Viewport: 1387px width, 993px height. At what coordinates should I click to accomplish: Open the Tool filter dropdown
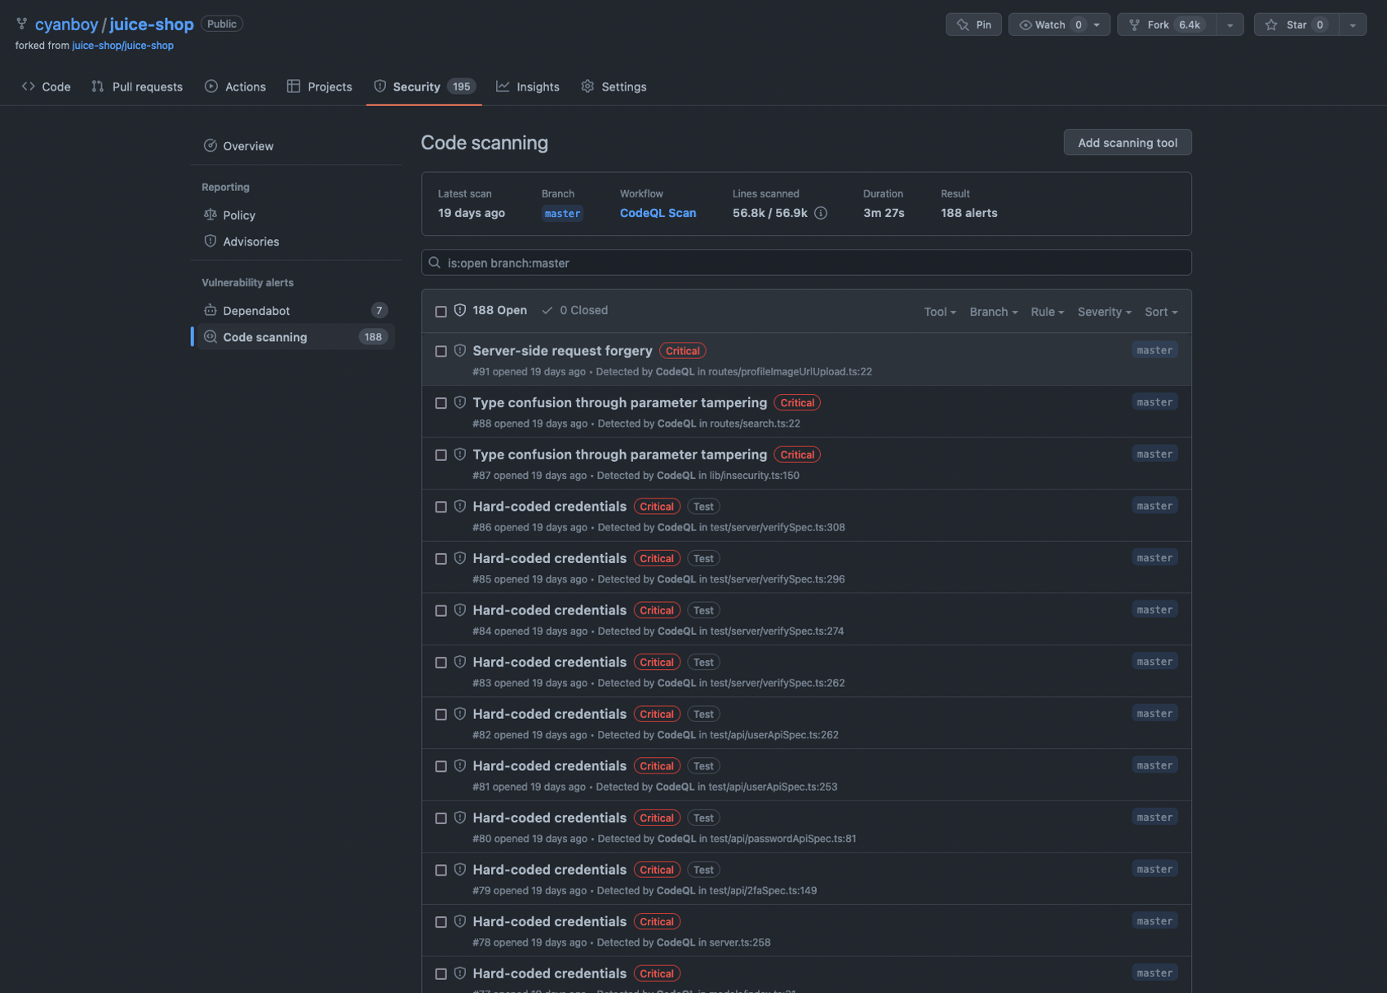coord(940,312)
